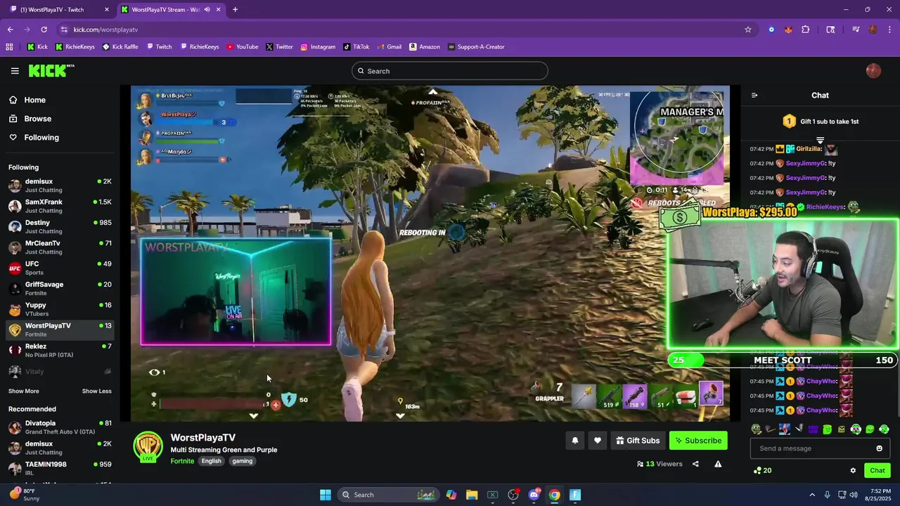900x506 pixels.
Task: Open File Explorer from the taskbar
Action: [x=472, y=495]
